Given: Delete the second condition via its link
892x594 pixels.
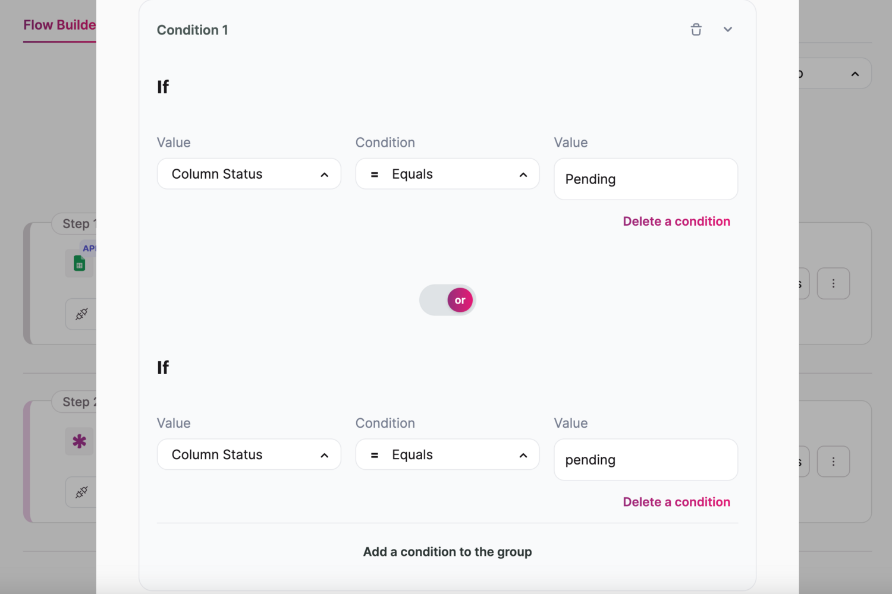Looking at the screenshot, I should [676, 502].
